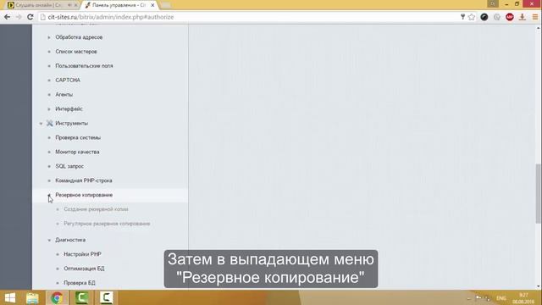Click the black round extension icon
The width and height of the screenshot is (542, 305).
[x=484, y=17]
